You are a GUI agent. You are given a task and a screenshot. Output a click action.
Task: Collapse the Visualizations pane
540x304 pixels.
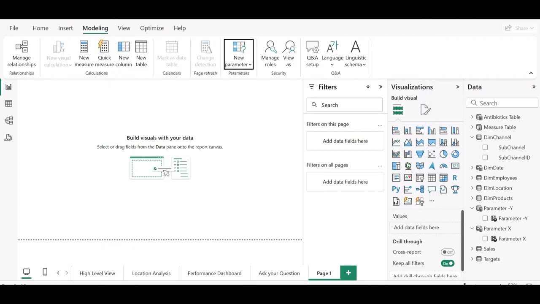[x=458, y=87]
